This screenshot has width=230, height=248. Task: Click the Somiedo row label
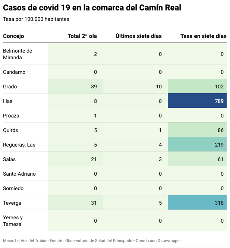13,188
